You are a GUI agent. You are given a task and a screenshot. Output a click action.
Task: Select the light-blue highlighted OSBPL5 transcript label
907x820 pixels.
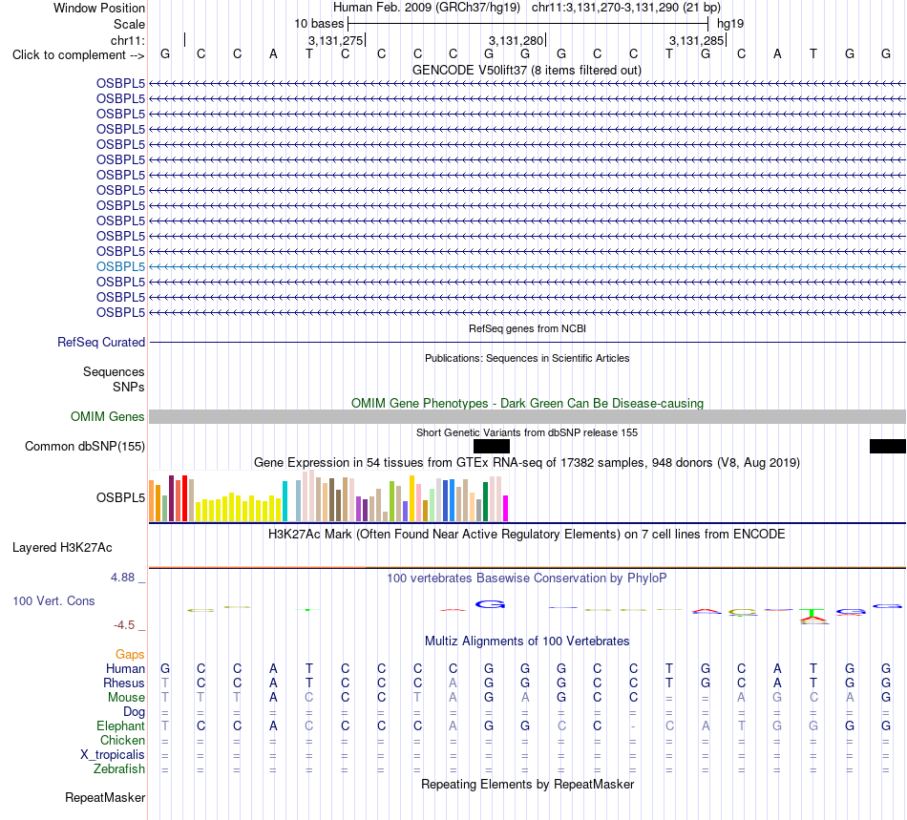120,266
